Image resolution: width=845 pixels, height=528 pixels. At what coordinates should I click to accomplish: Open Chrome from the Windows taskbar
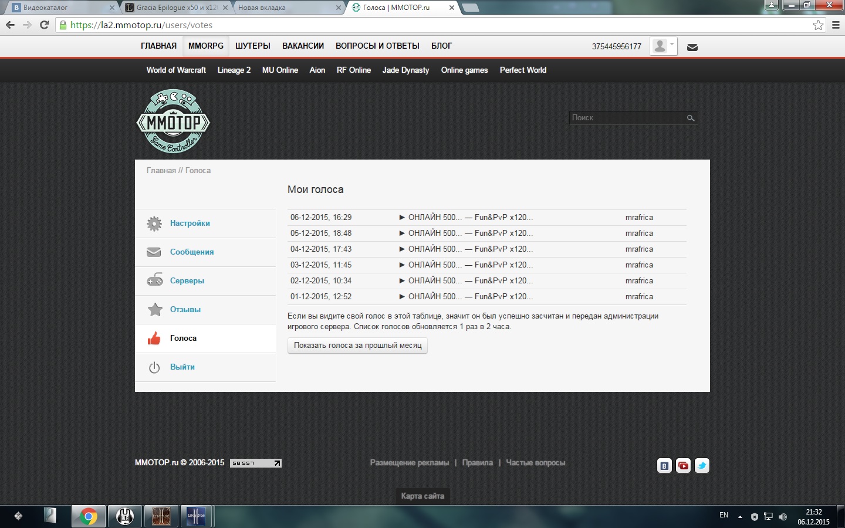[89, 516]
